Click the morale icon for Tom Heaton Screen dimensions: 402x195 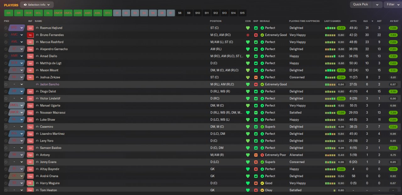pos(262,190)
